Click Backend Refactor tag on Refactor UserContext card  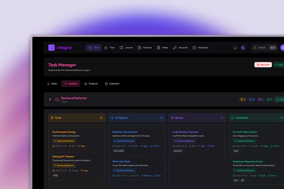pyautogui.click(x=124, y=141)
